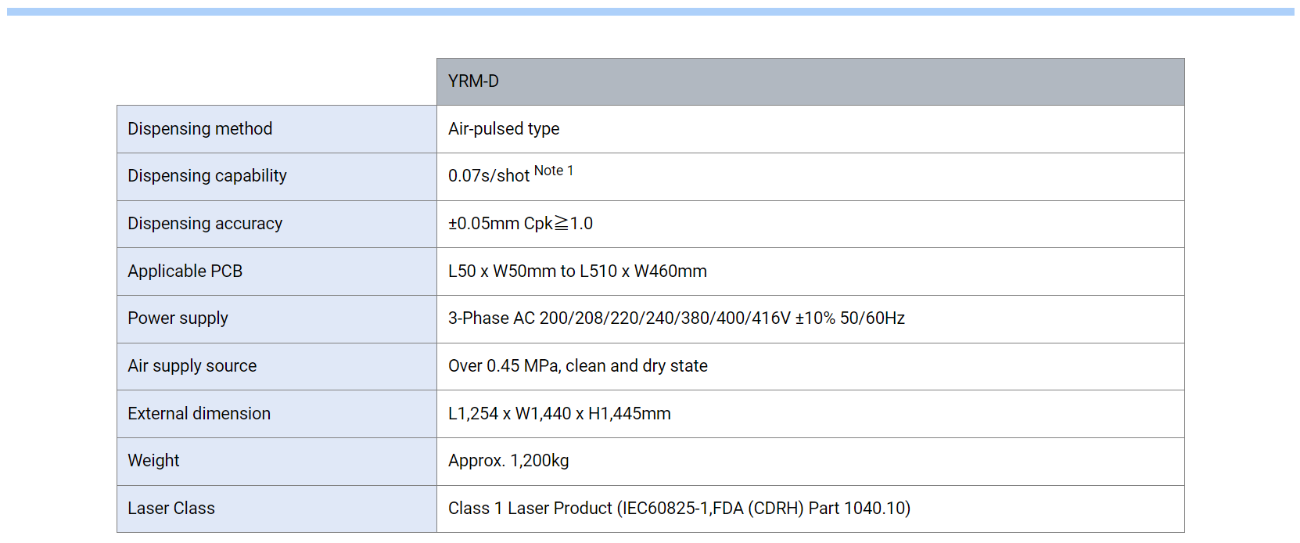
Task: Click the Laser Class label
Action: (x=171, y=509)
